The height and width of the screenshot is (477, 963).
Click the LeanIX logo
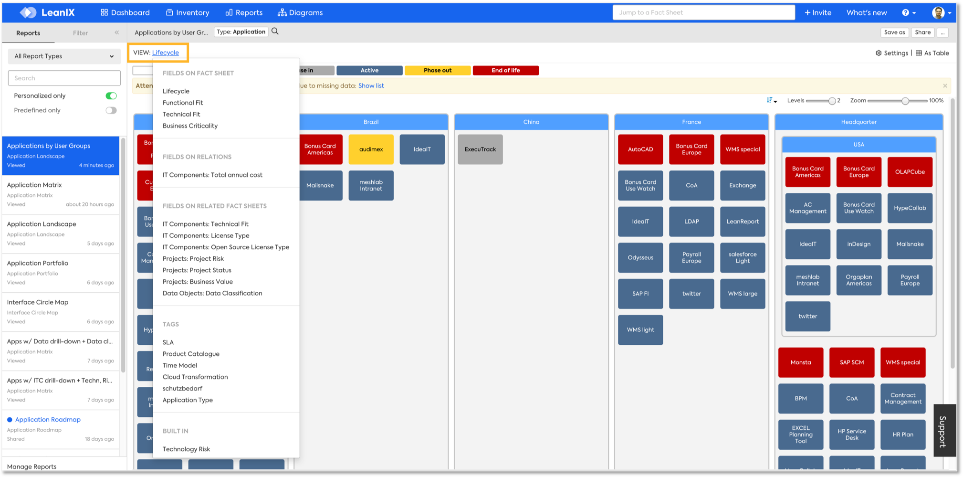click(x=47, y=12)
